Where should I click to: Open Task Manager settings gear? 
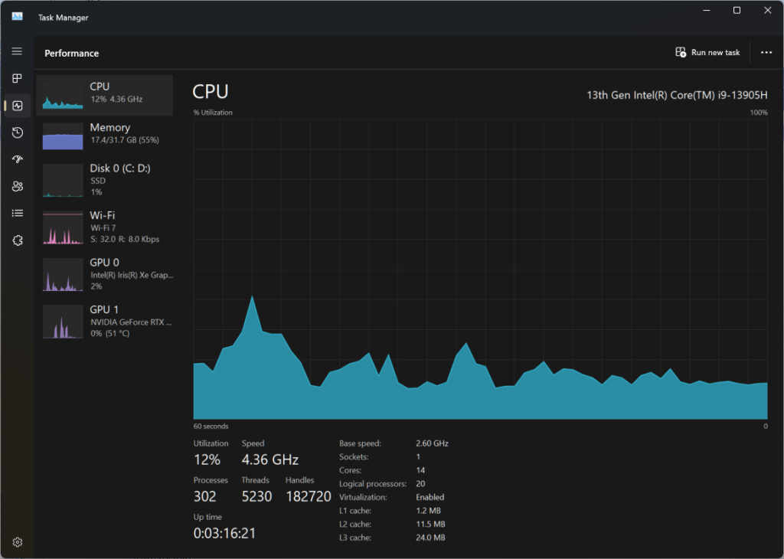(x=17, y=542)
